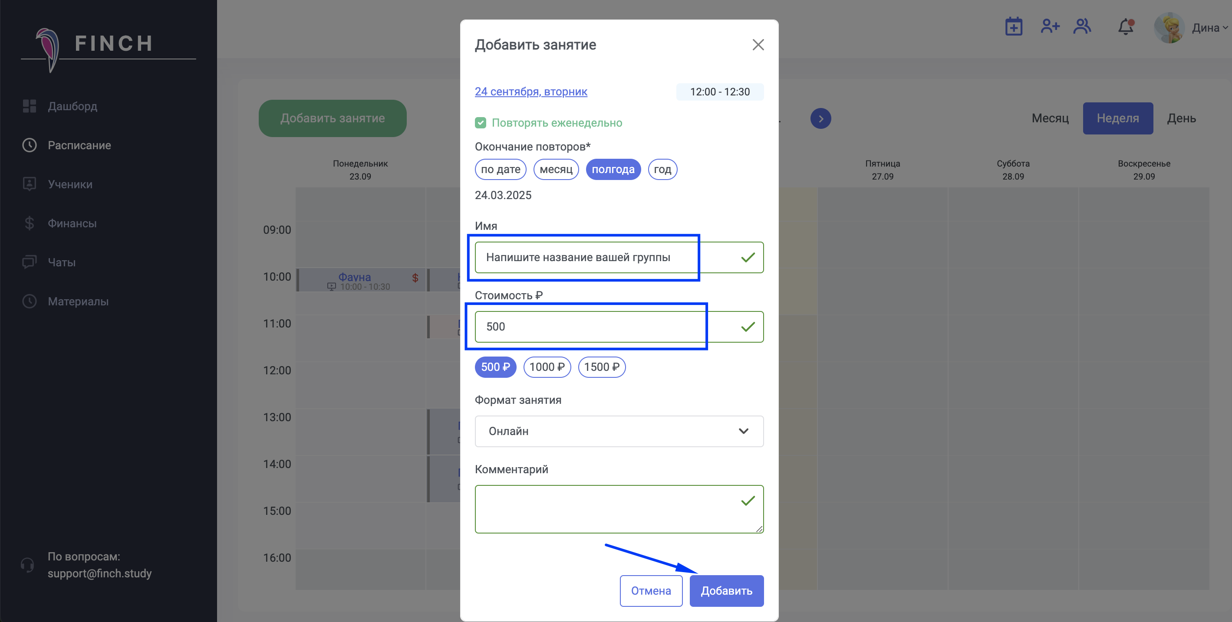The width and height of the screenshot is (1232, 622).
Task: Open the 12:00 - 12:30 time selector
Action: (x=719, y=92)
